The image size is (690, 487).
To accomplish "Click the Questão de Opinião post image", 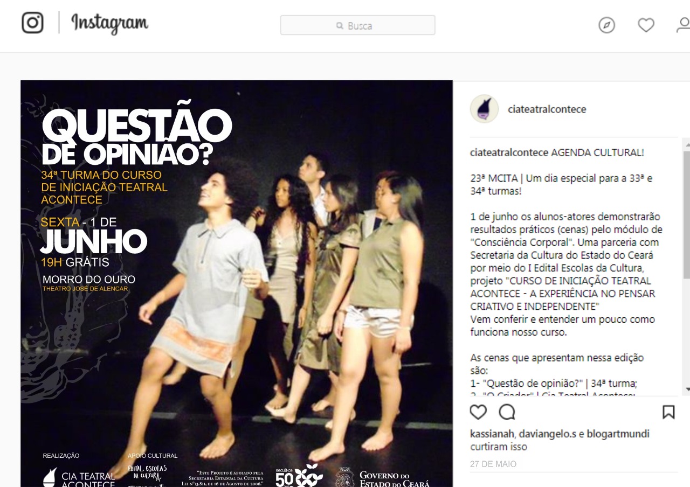I will point(237,283).
